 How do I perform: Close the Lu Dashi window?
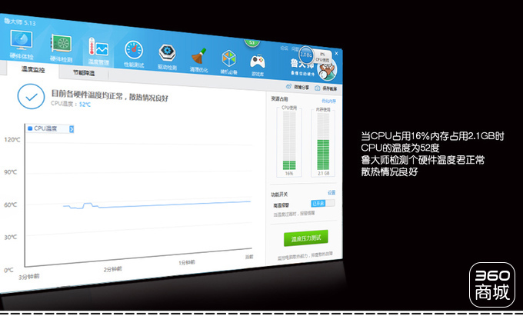(x=337, y=53)
